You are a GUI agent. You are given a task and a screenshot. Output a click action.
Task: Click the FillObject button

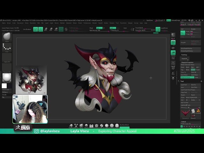7,92
